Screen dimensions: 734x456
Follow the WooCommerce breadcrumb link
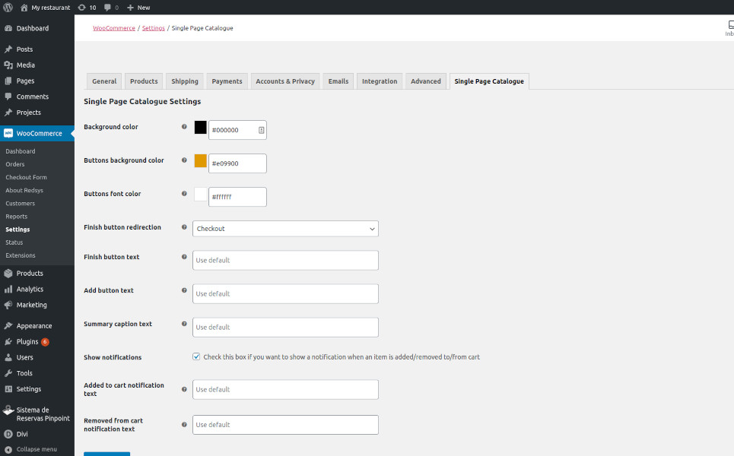pos(114,28)
